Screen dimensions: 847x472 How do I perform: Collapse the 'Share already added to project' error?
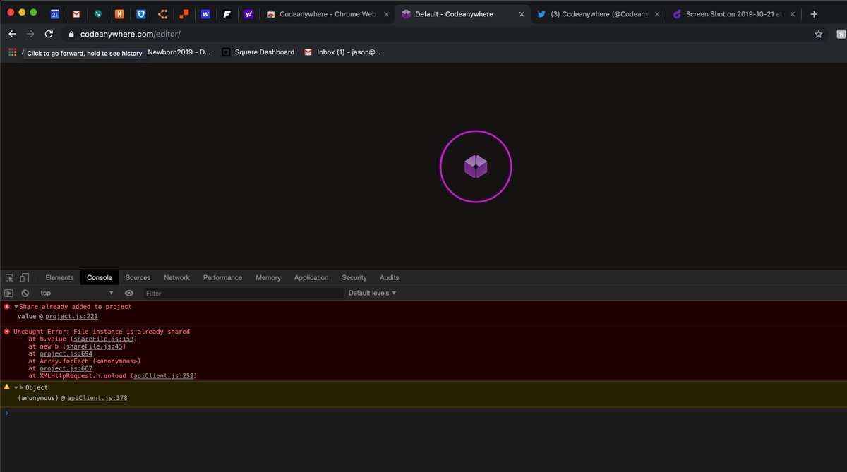point(16,307)
